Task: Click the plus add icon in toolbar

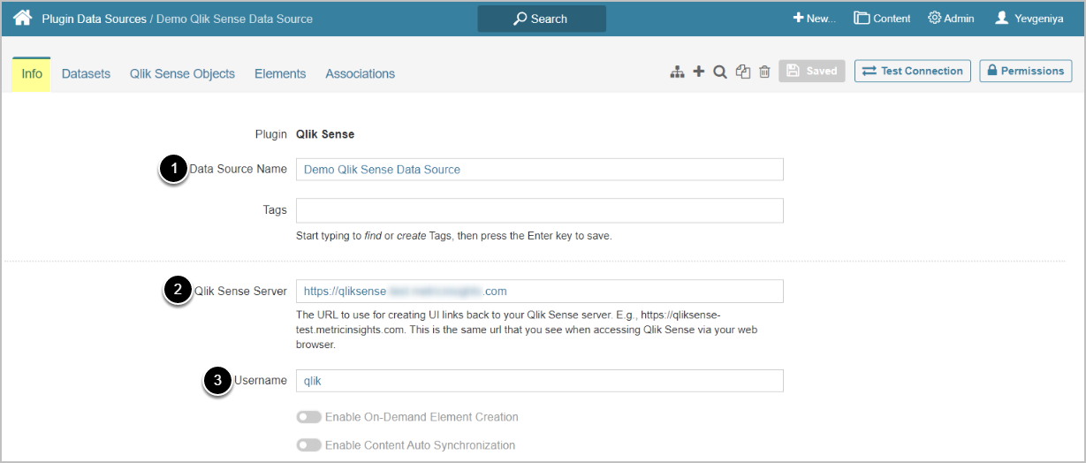Action: [x=698, y=72]
